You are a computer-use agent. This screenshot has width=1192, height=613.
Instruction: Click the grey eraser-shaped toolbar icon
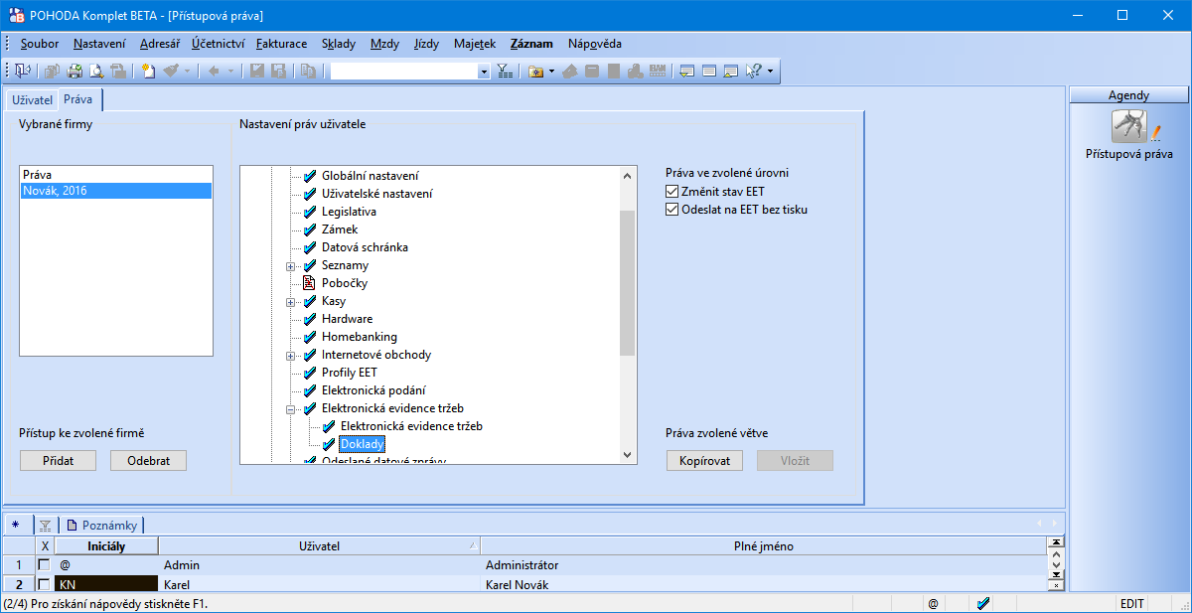570,72
